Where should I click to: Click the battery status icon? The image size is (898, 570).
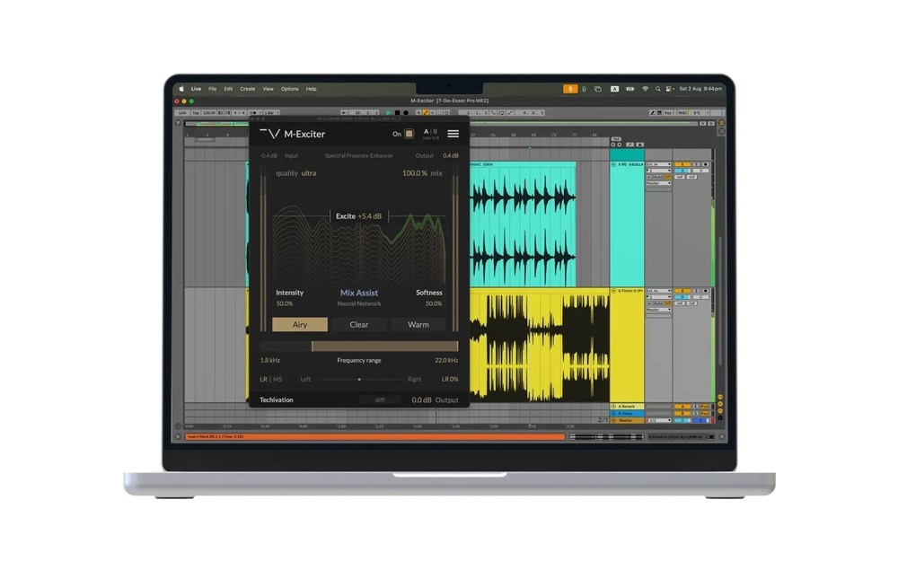[630, 89]
